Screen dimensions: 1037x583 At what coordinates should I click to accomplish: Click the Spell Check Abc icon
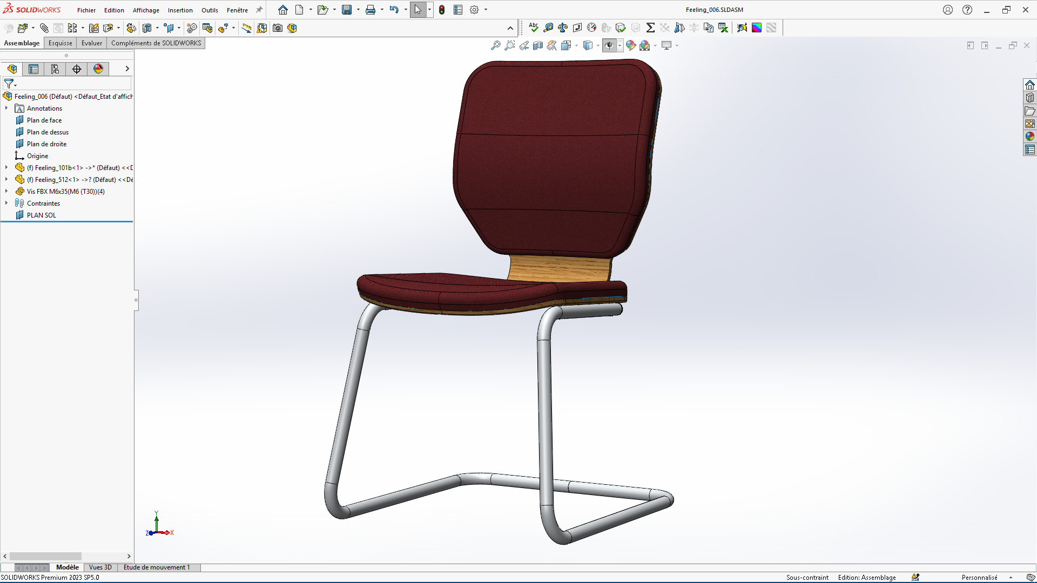click(x=534, y=28)
